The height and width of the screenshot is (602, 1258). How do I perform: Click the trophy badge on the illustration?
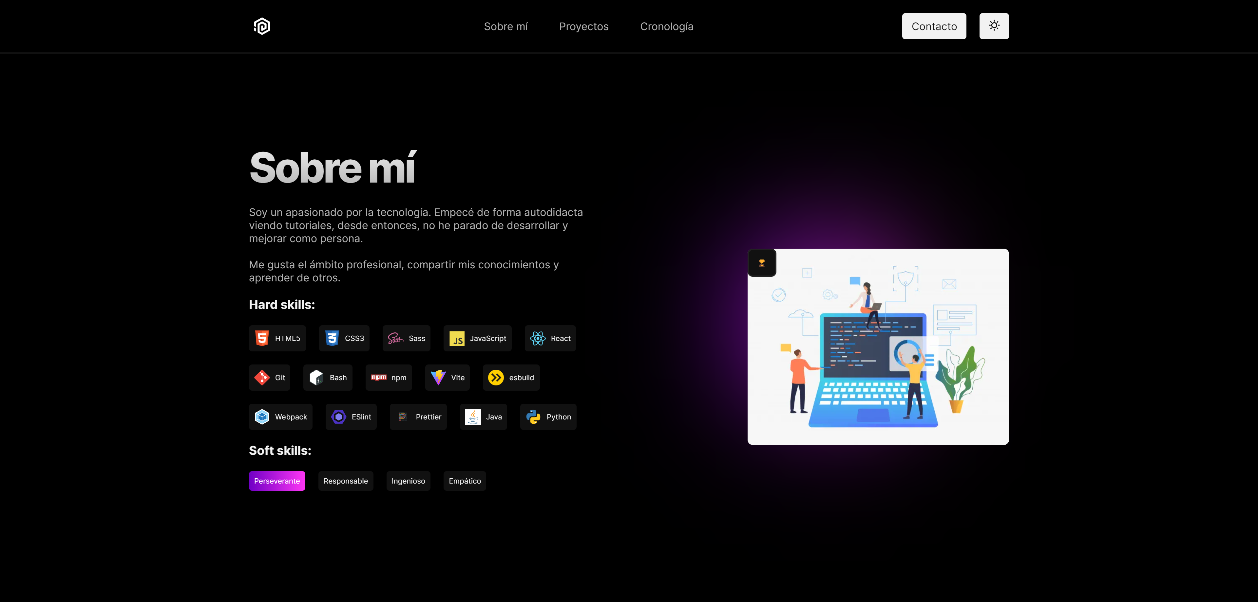(761, 263)
